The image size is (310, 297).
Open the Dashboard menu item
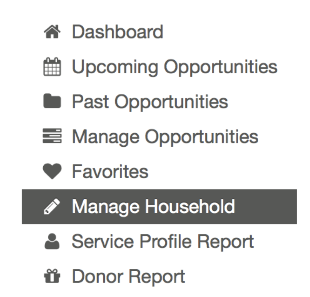point(117,32)
